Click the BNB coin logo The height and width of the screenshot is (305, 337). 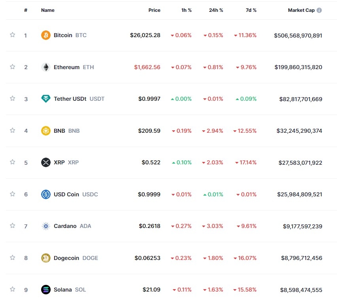point(46,131)
